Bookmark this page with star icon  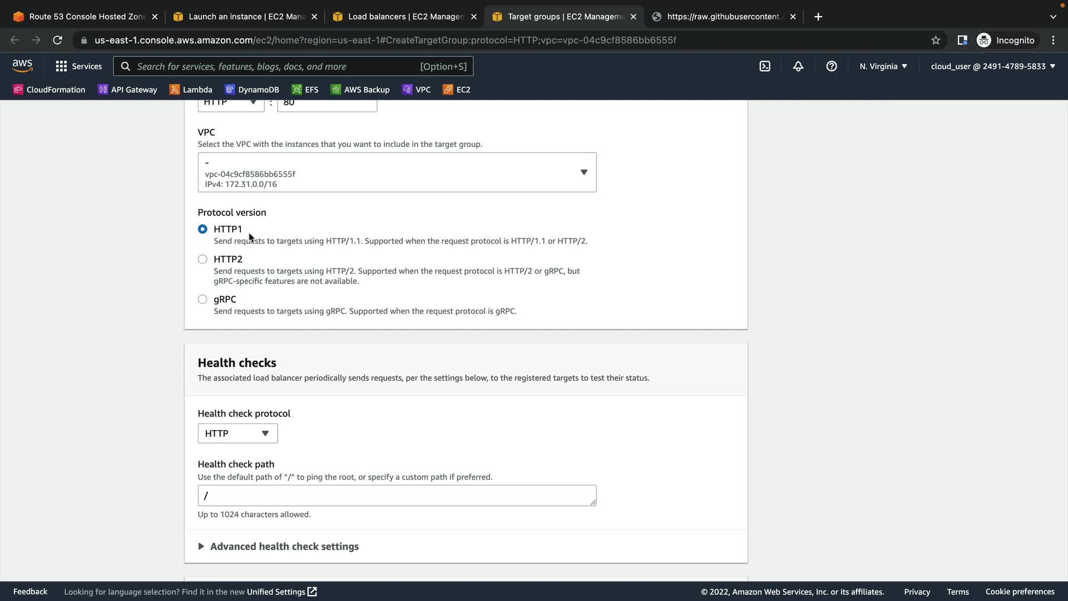pyautogui.click(x=936, y=40)
